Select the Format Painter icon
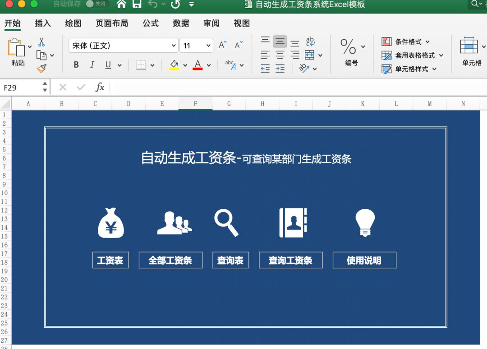The height and width of the screenshot is (349, 487). point(40,68)
